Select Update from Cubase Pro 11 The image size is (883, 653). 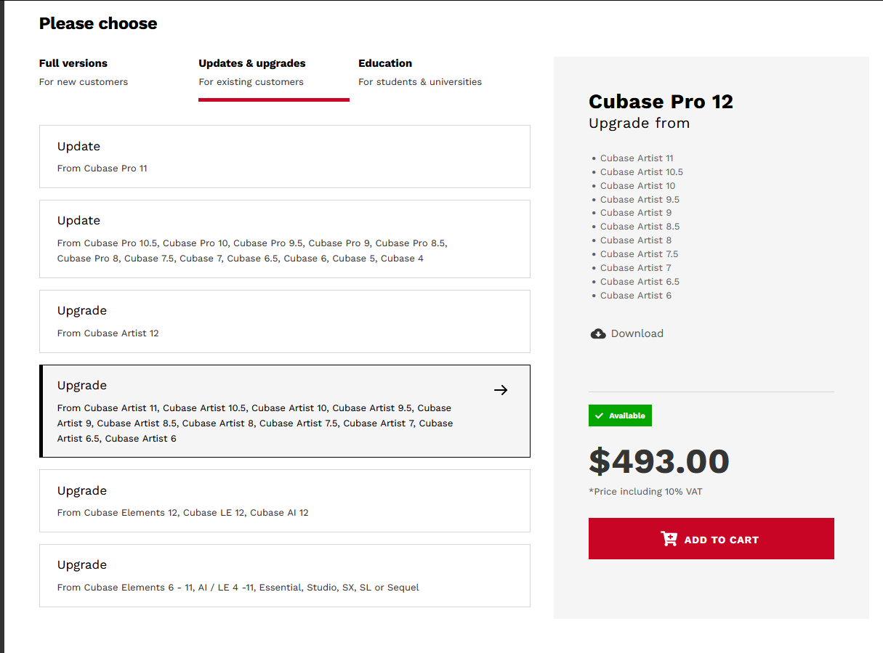284,156
